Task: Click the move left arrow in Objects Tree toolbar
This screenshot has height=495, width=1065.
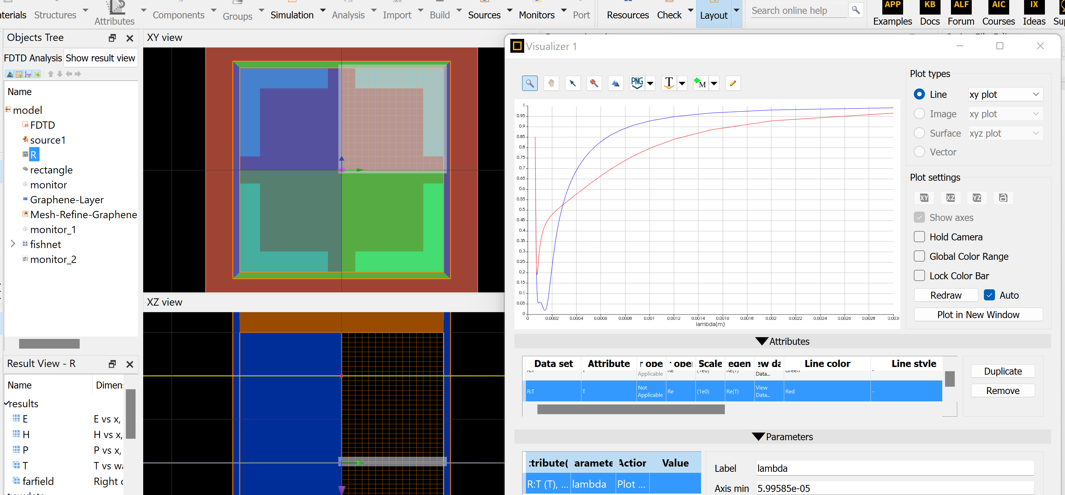Action: 69,74
